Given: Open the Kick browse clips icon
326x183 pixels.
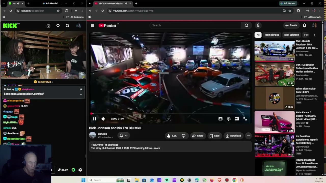Looking at the screenshot, I should point(48,26).
